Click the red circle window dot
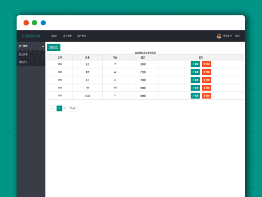 pyautogui.click(x=26, y=23)
